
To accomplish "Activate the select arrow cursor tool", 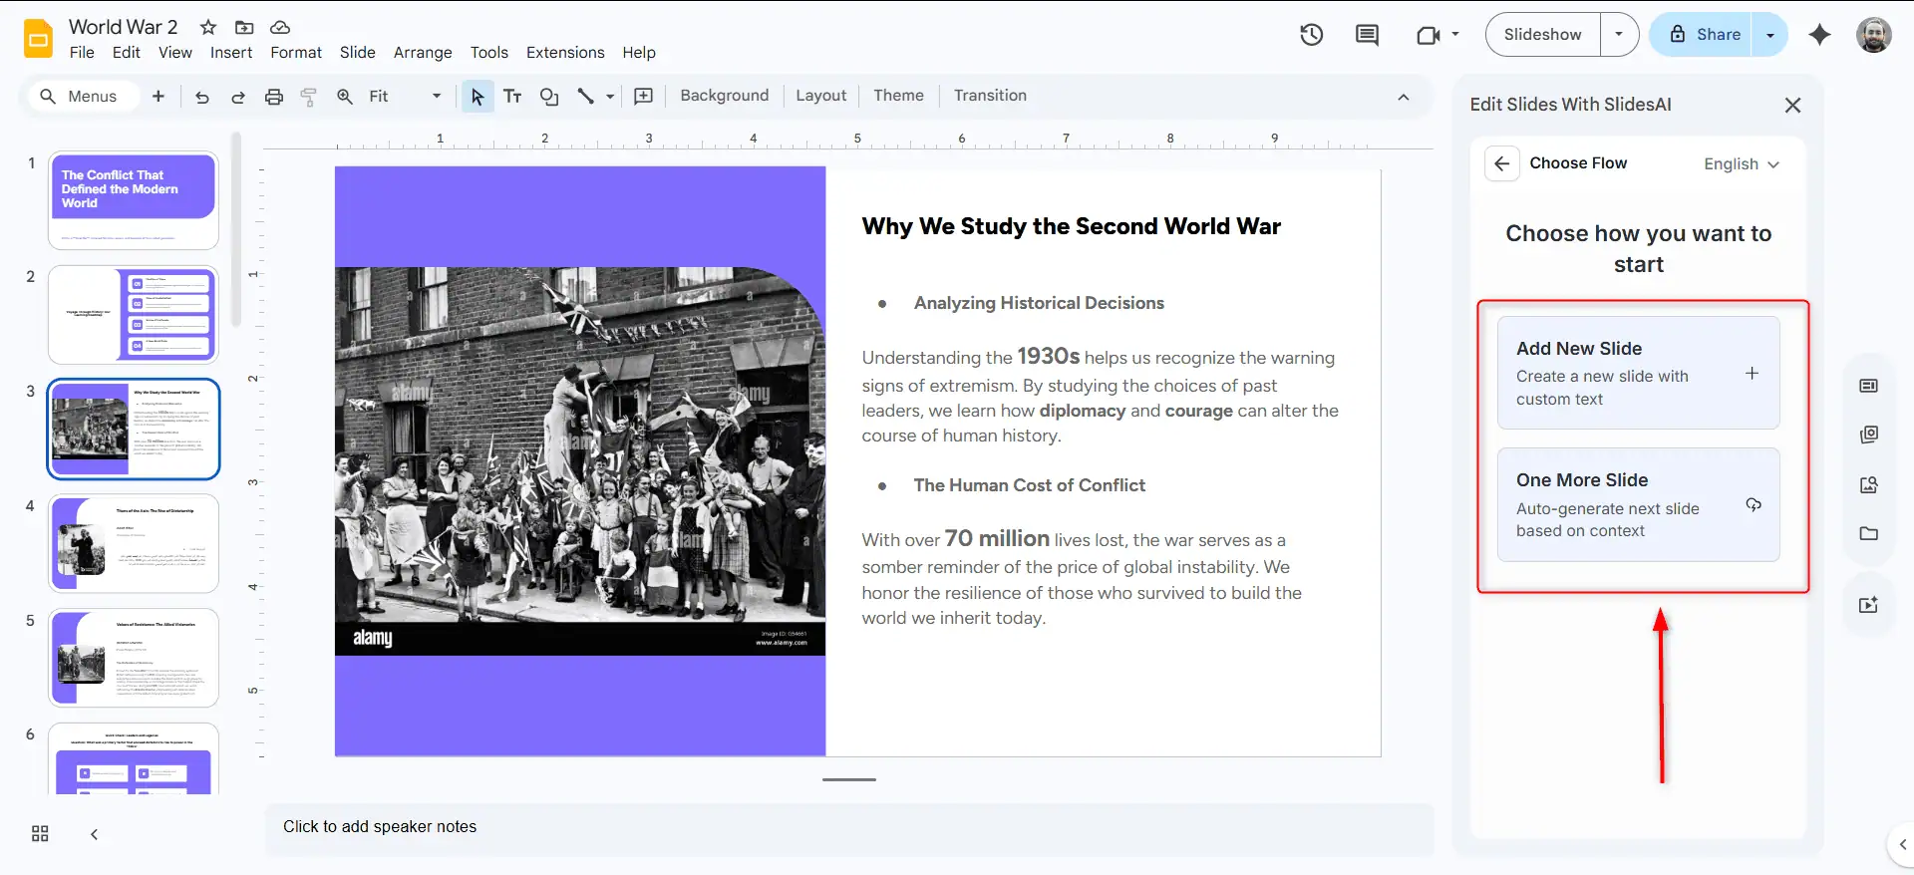I will click(x=478, y=97).
